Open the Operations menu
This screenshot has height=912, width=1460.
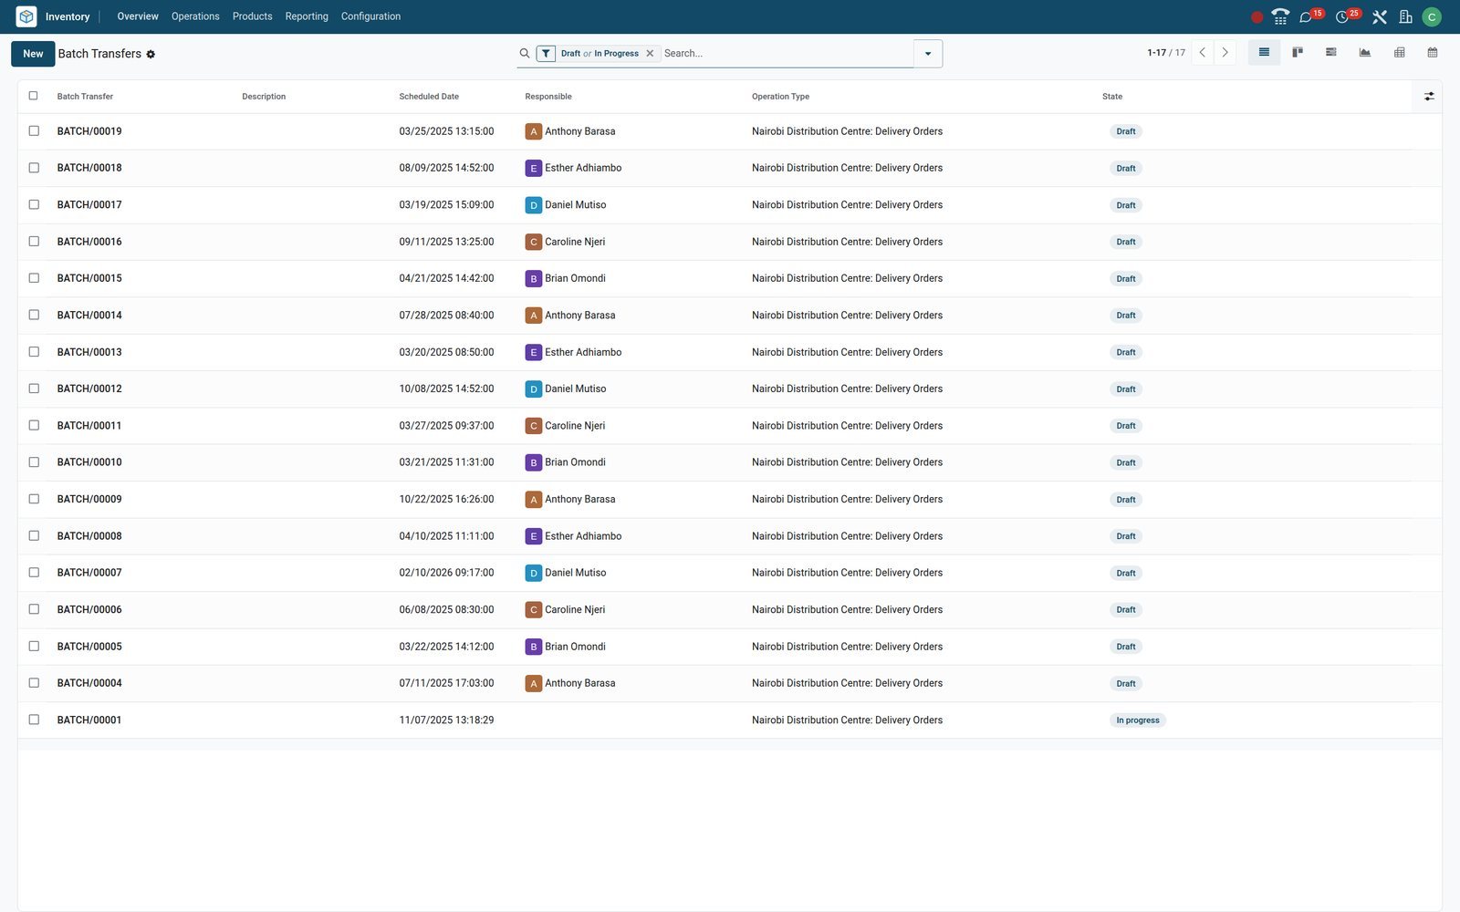click(x=195, y=16)
